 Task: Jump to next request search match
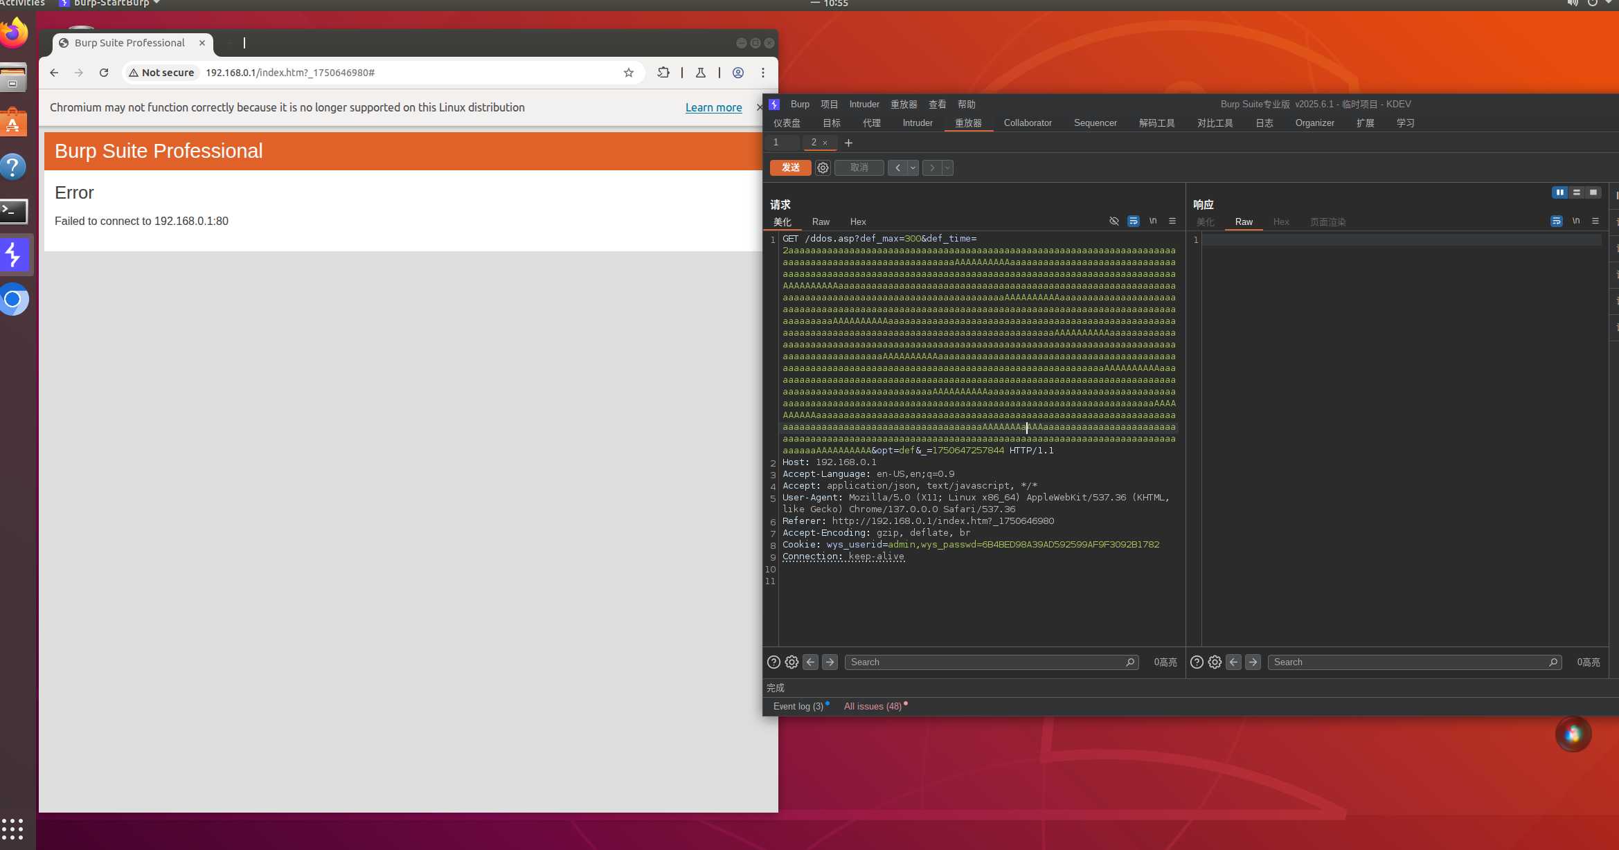(830, 662)
